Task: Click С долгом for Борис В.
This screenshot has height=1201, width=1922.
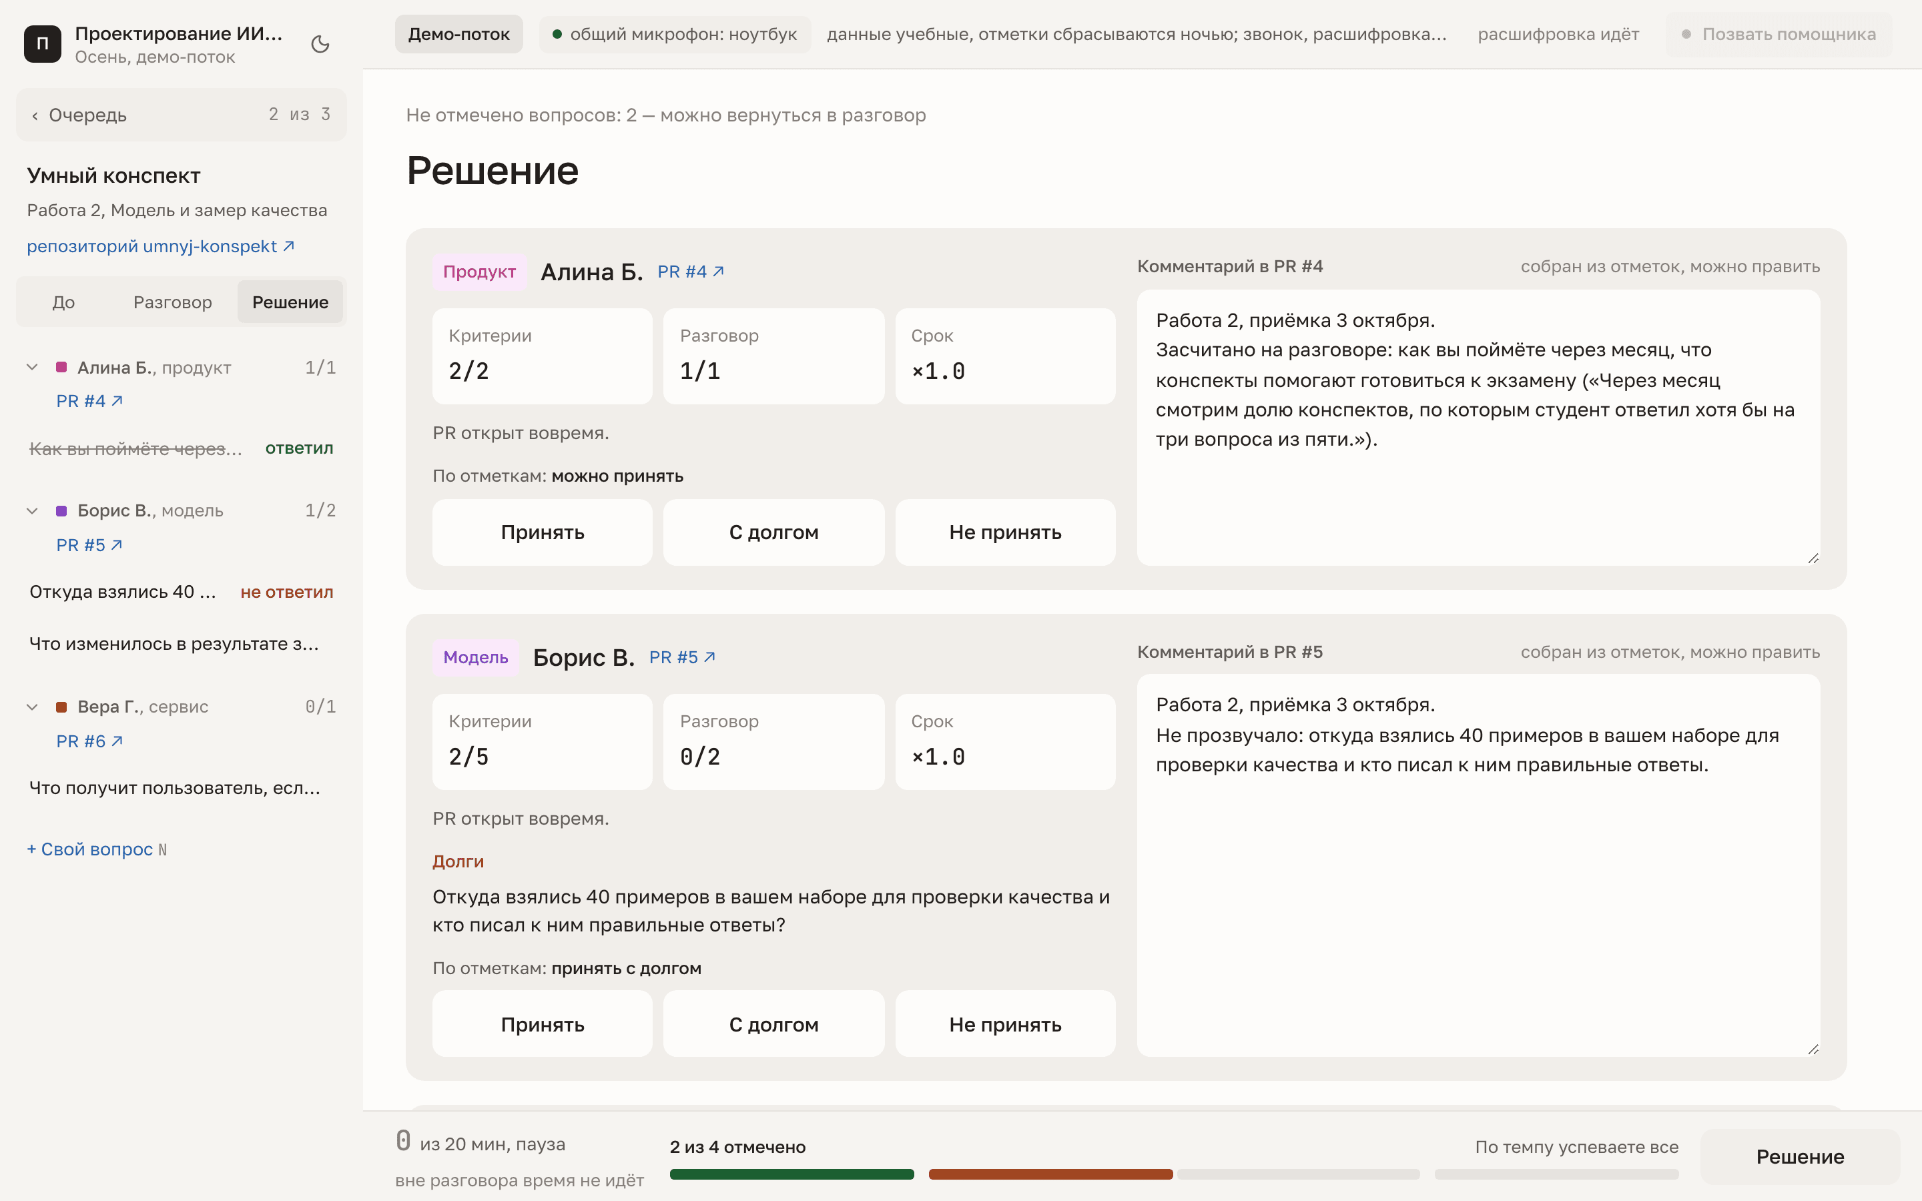Action: [x=773, y=1024]
